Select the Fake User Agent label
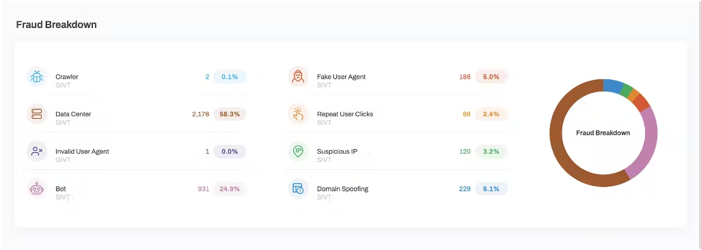Image resolution: width=701 pixels, height=250 pixels. 341,77
